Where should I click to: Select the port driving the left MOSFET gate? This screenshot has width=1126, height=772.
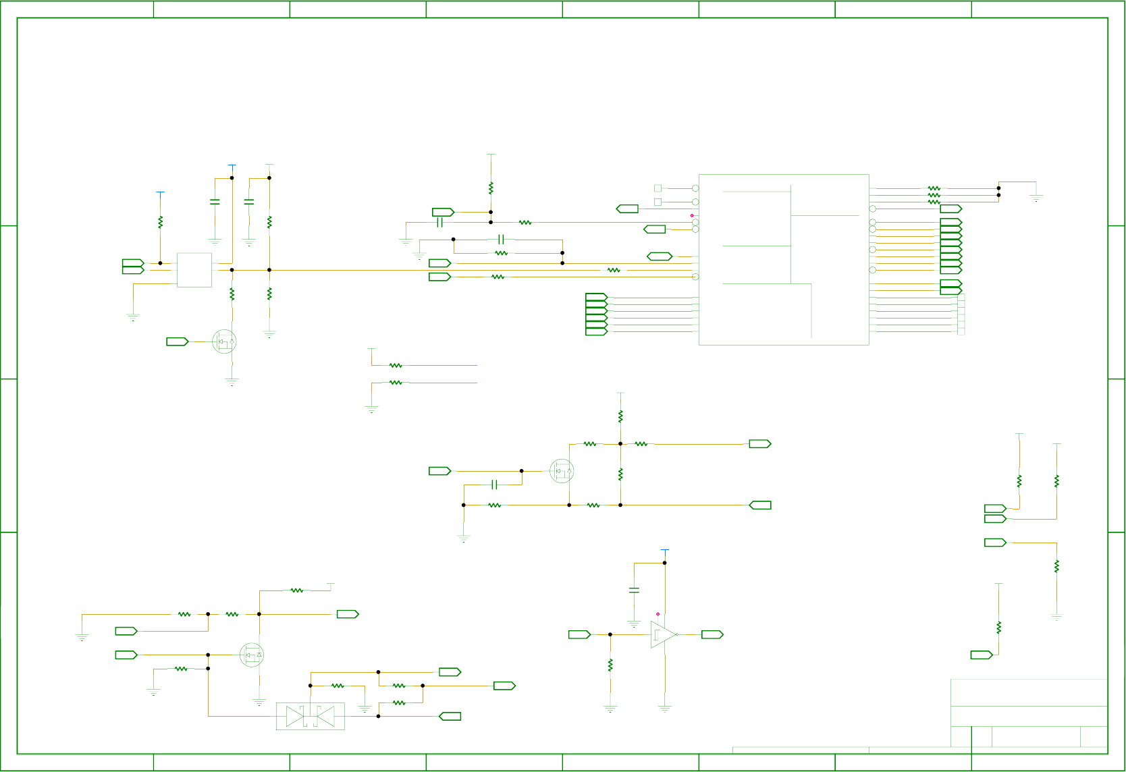[178, 341]
